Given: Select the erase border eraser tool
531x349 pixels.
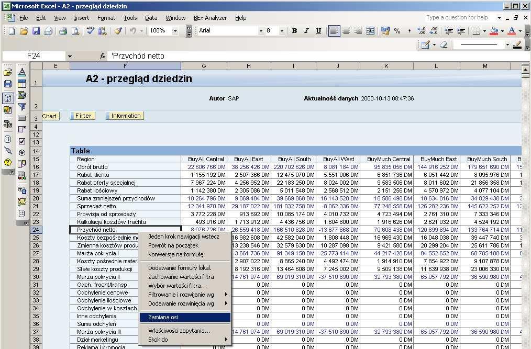Looking at the screenshot, I should 444,44.
